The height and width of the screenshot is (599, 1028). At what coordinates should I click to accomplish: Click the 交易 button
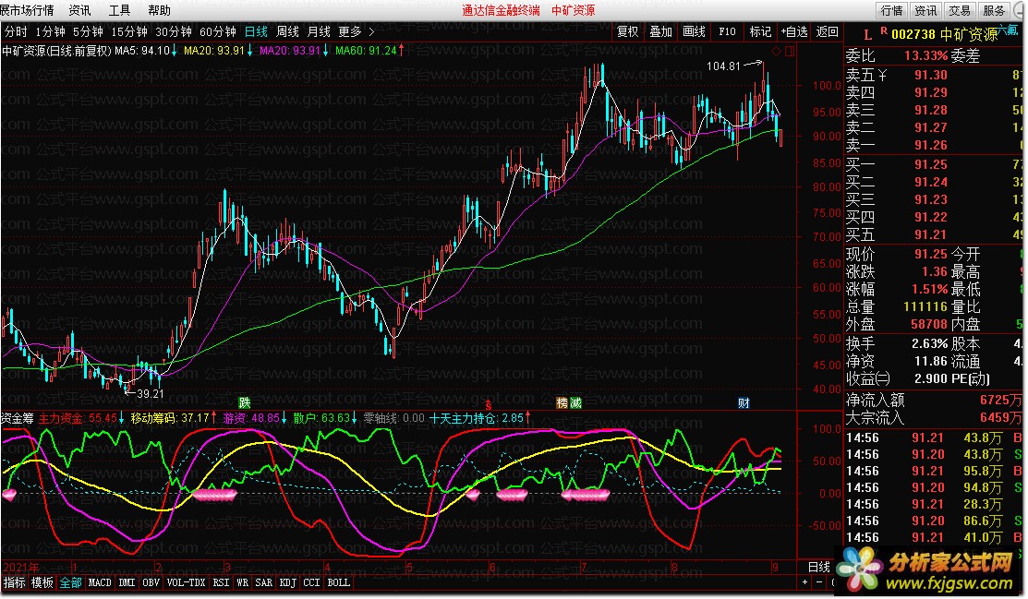960,10
